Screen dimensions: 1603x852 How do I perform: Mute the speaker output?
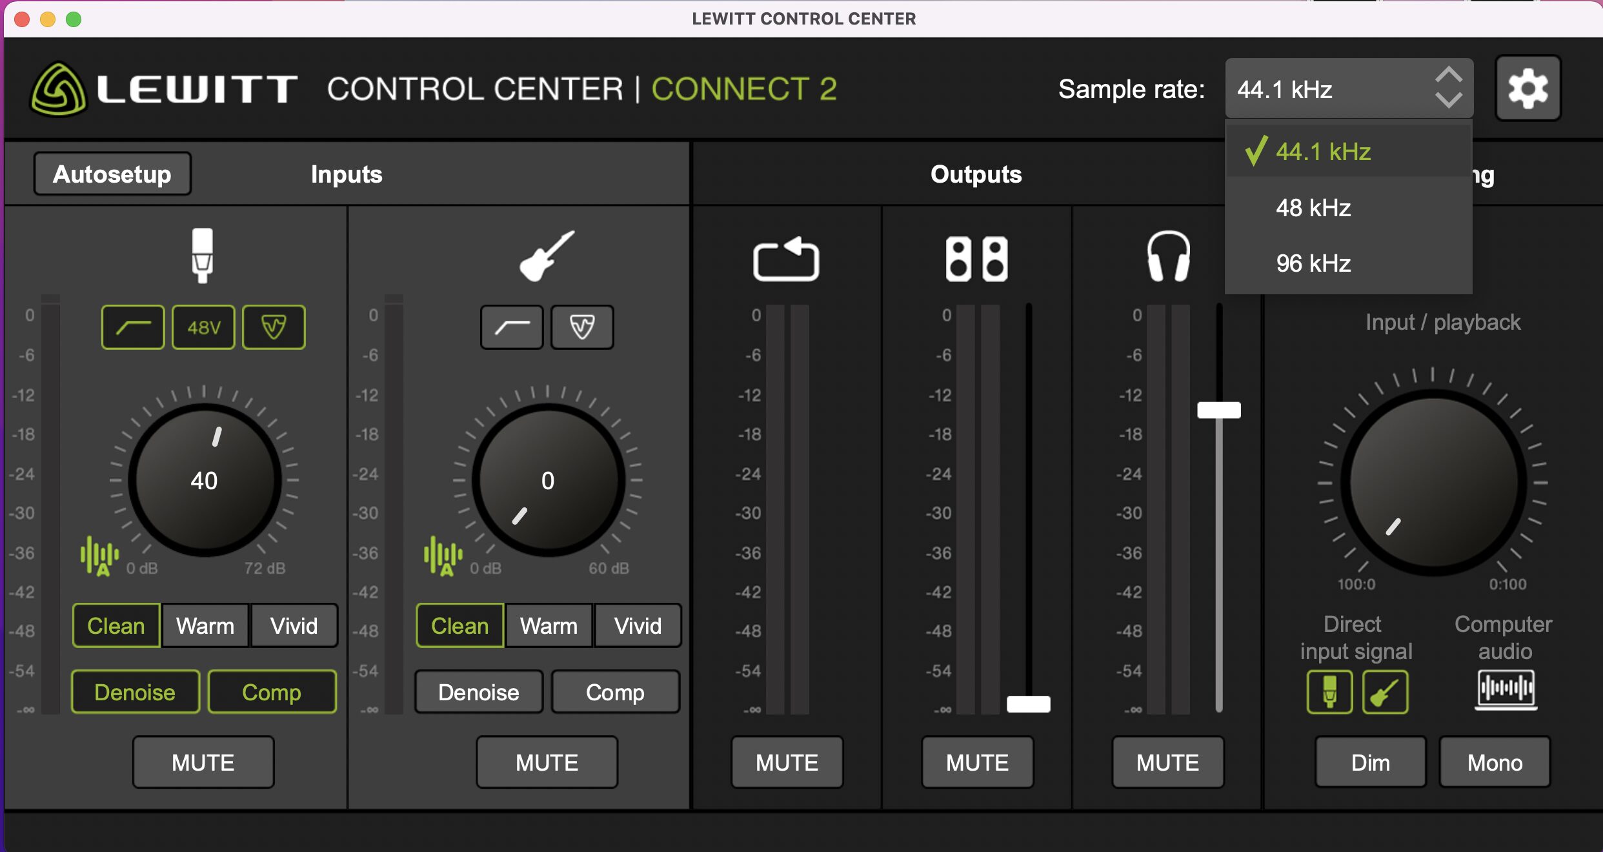(x=977, y=762)
